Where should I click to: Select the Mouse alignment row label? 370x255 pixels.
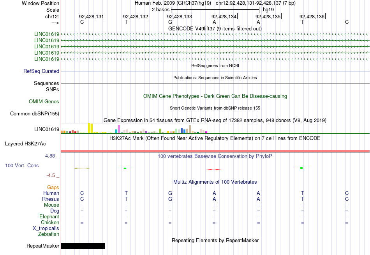click(x=51, y=205)
